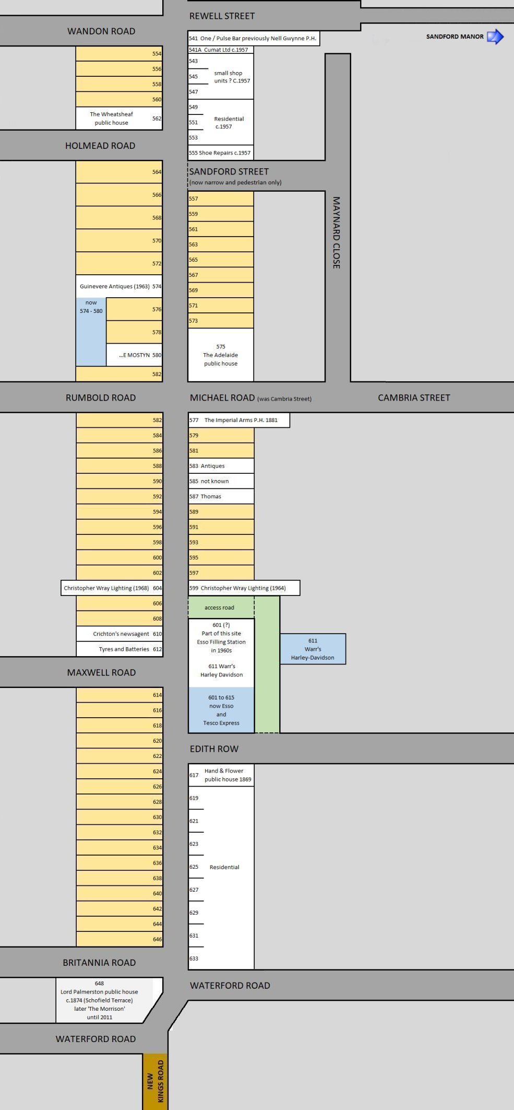Click the orange New Kings Road block

coord(155,1081)
